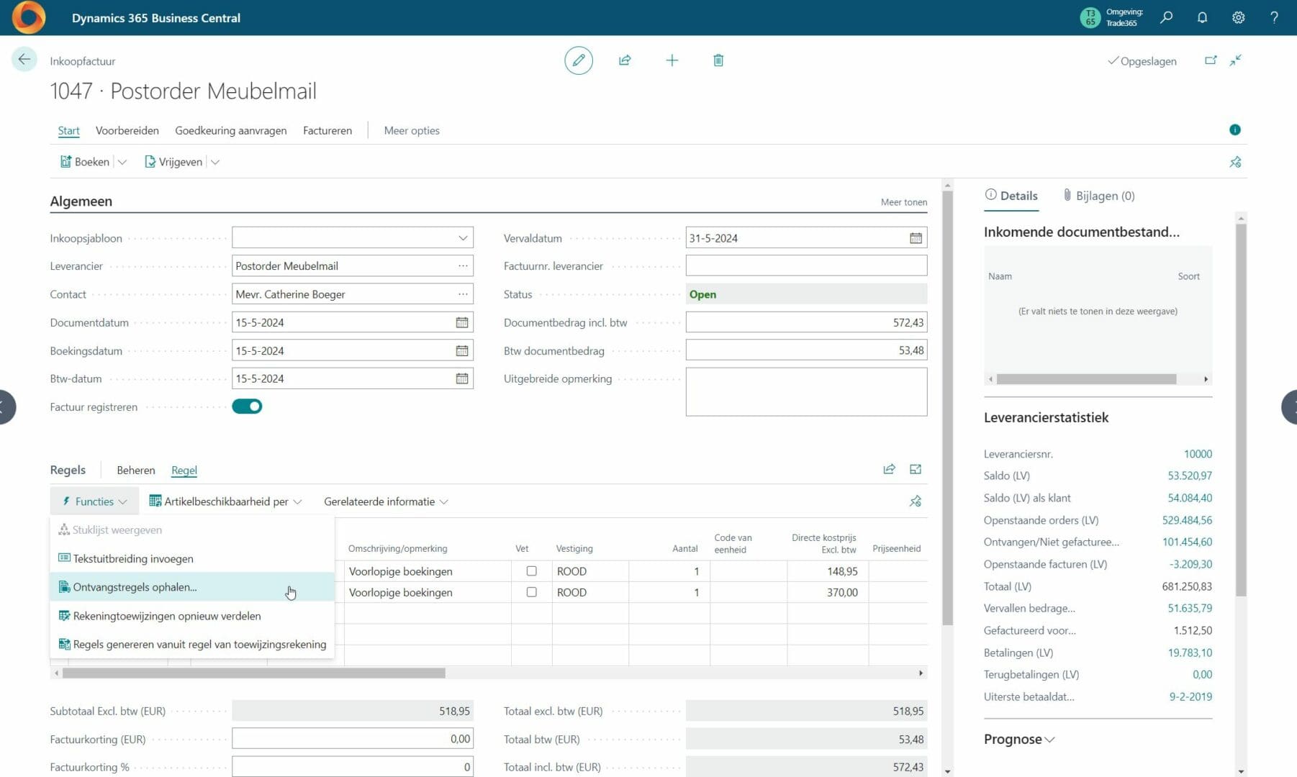Open Vervaldatum calendar picker
The image size is (1297, 777).
(x=916, y=238)
